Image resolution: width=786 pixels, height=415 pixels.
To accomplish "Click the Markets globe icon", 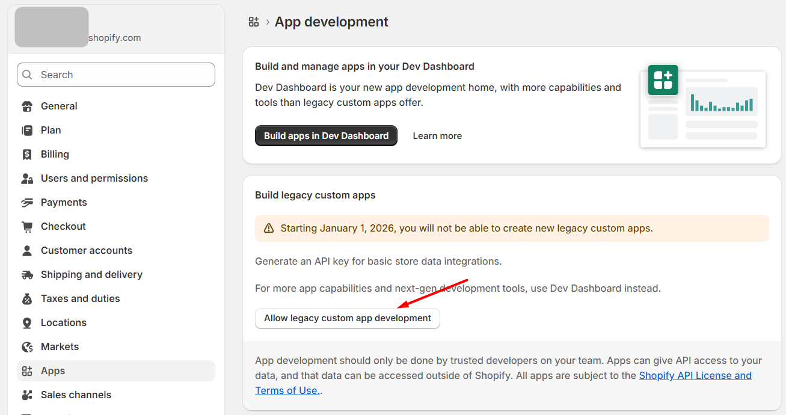I will pyautogui.click(x=27, y=347).
